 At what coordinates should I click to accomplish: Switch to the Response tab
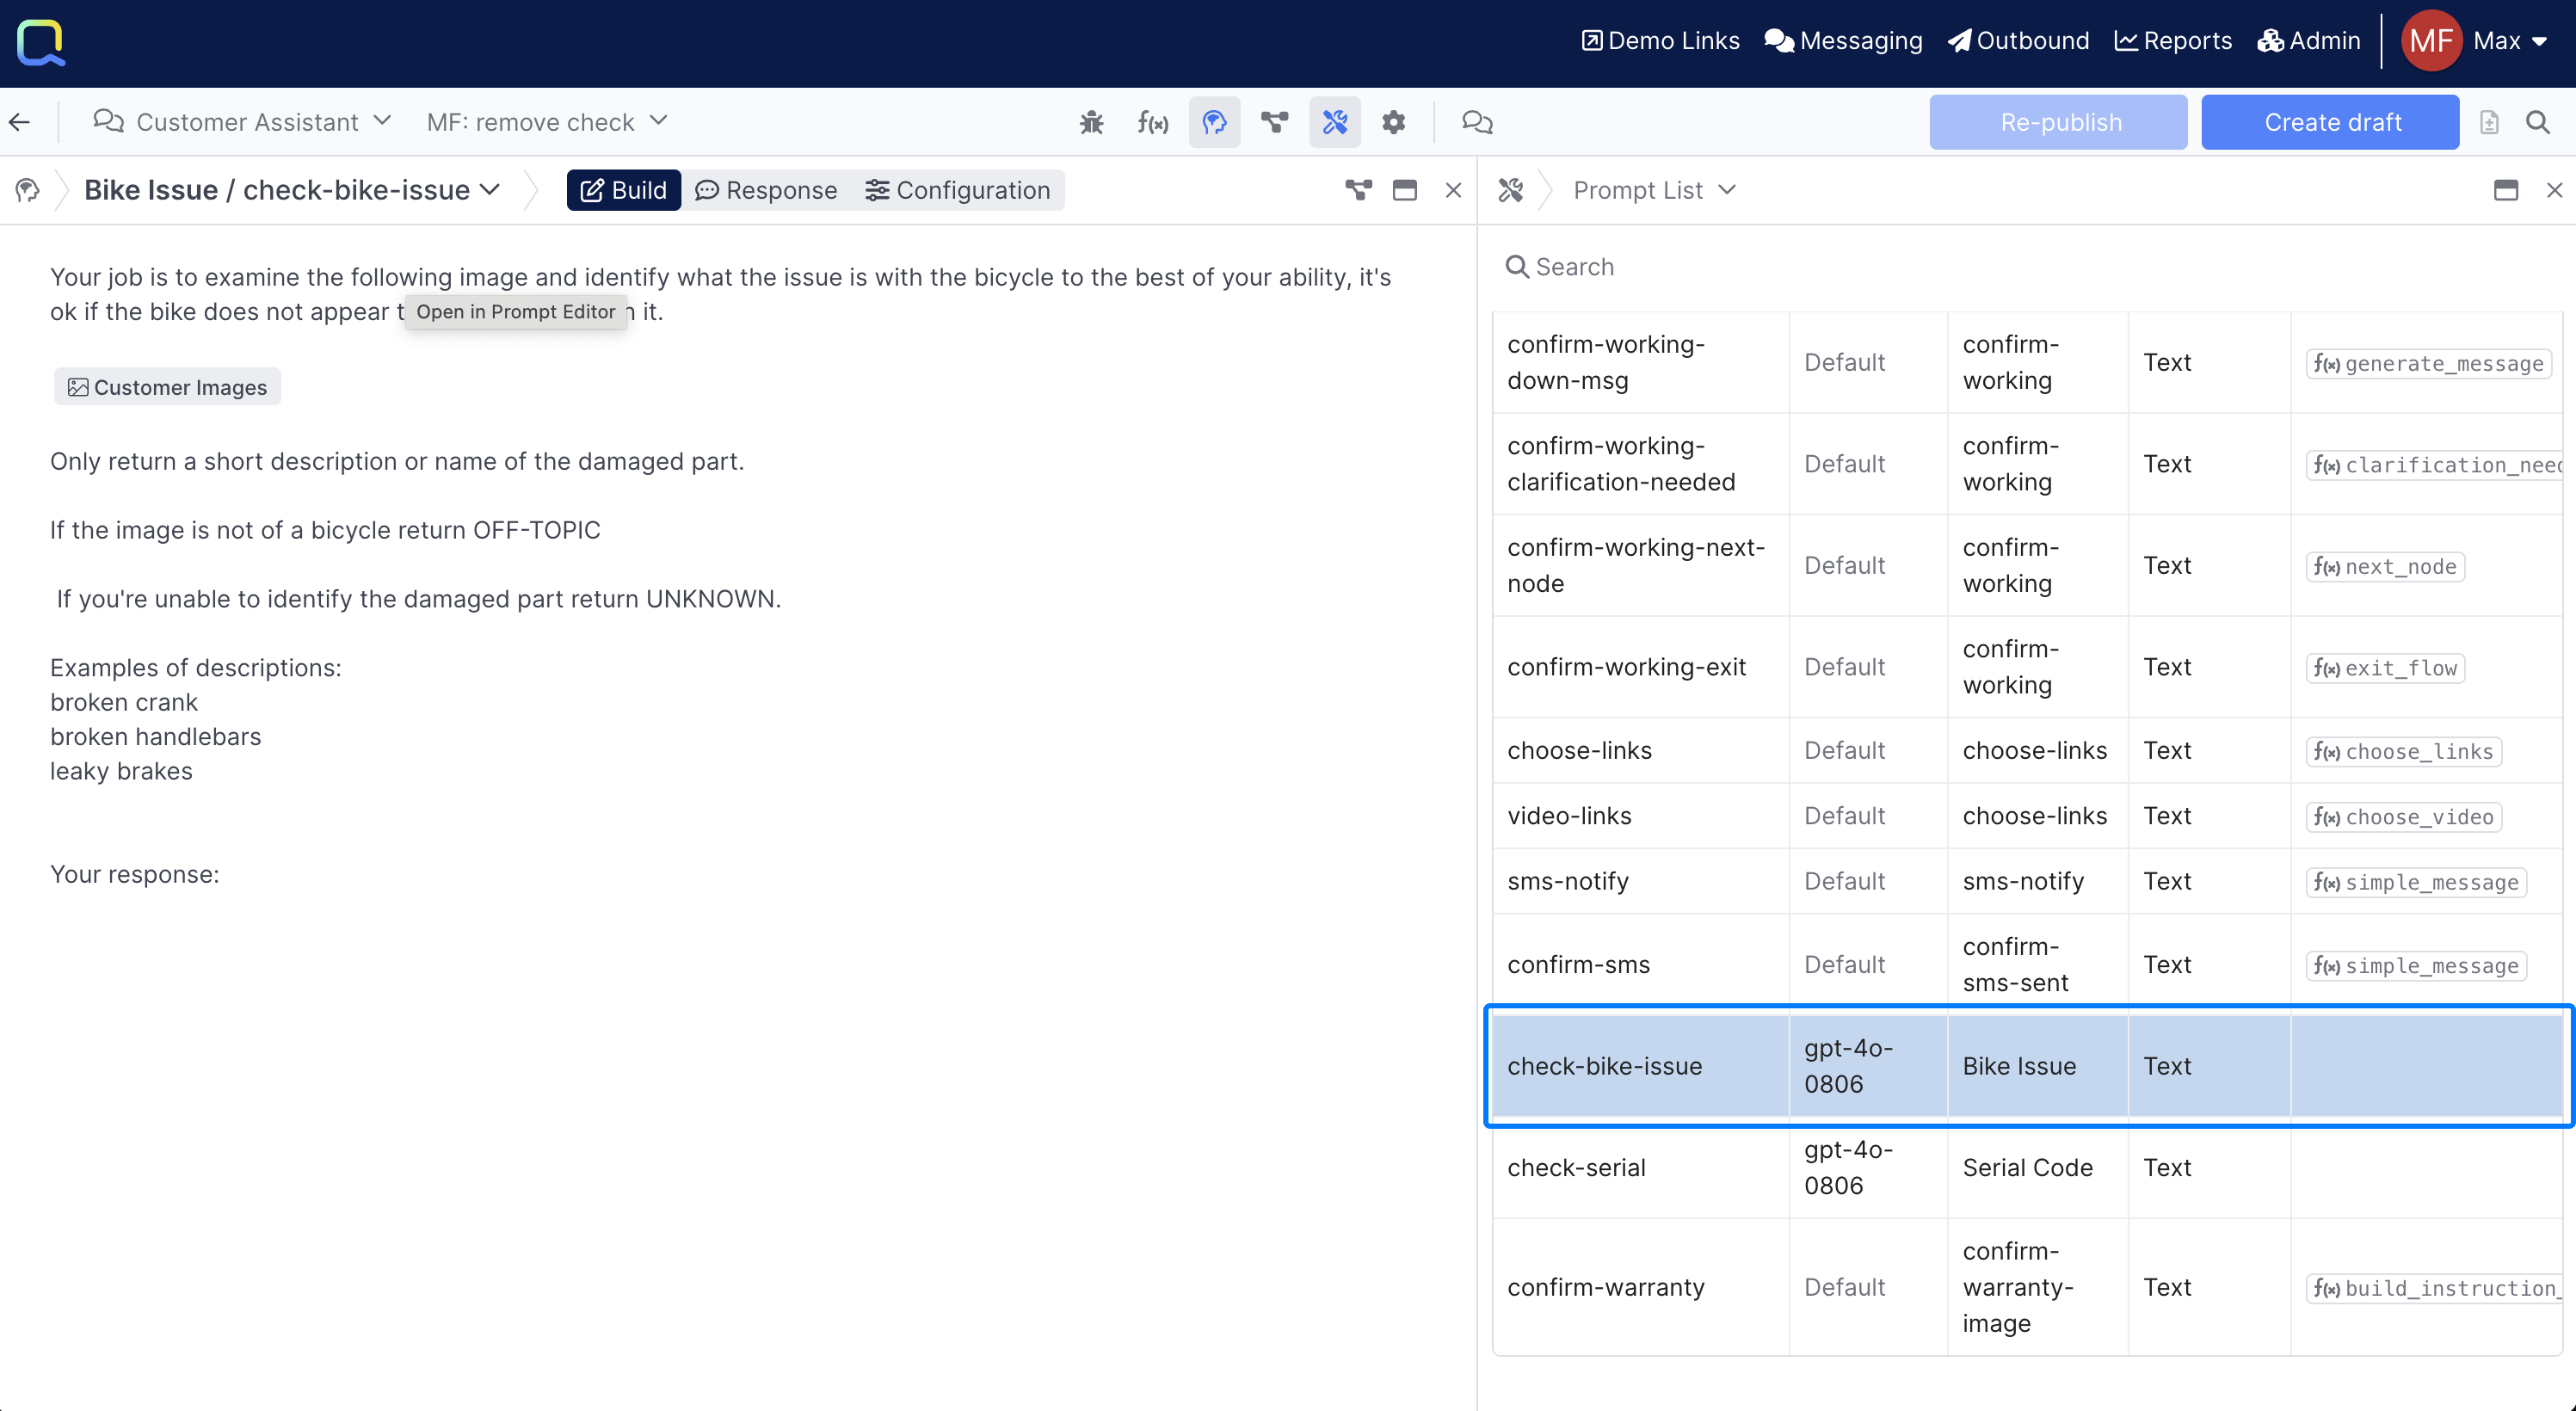click(x=766, y=190)
